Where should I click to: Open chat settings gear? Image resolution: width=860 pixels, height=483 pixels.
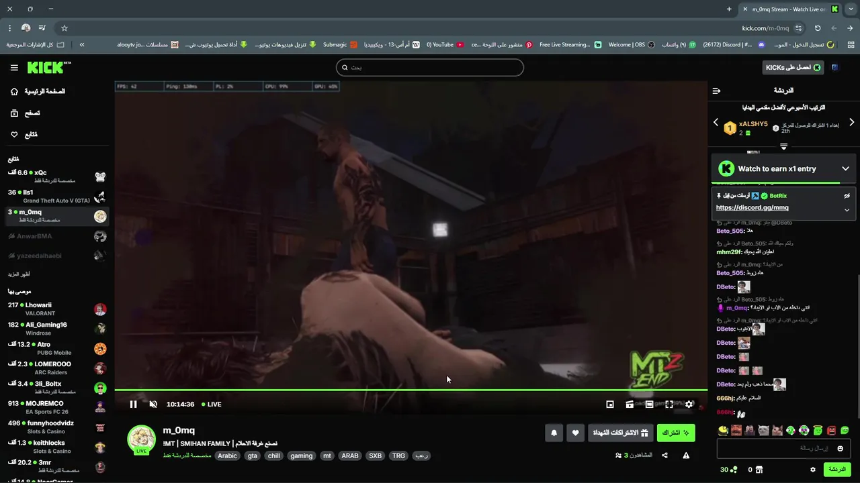[813, 470]
